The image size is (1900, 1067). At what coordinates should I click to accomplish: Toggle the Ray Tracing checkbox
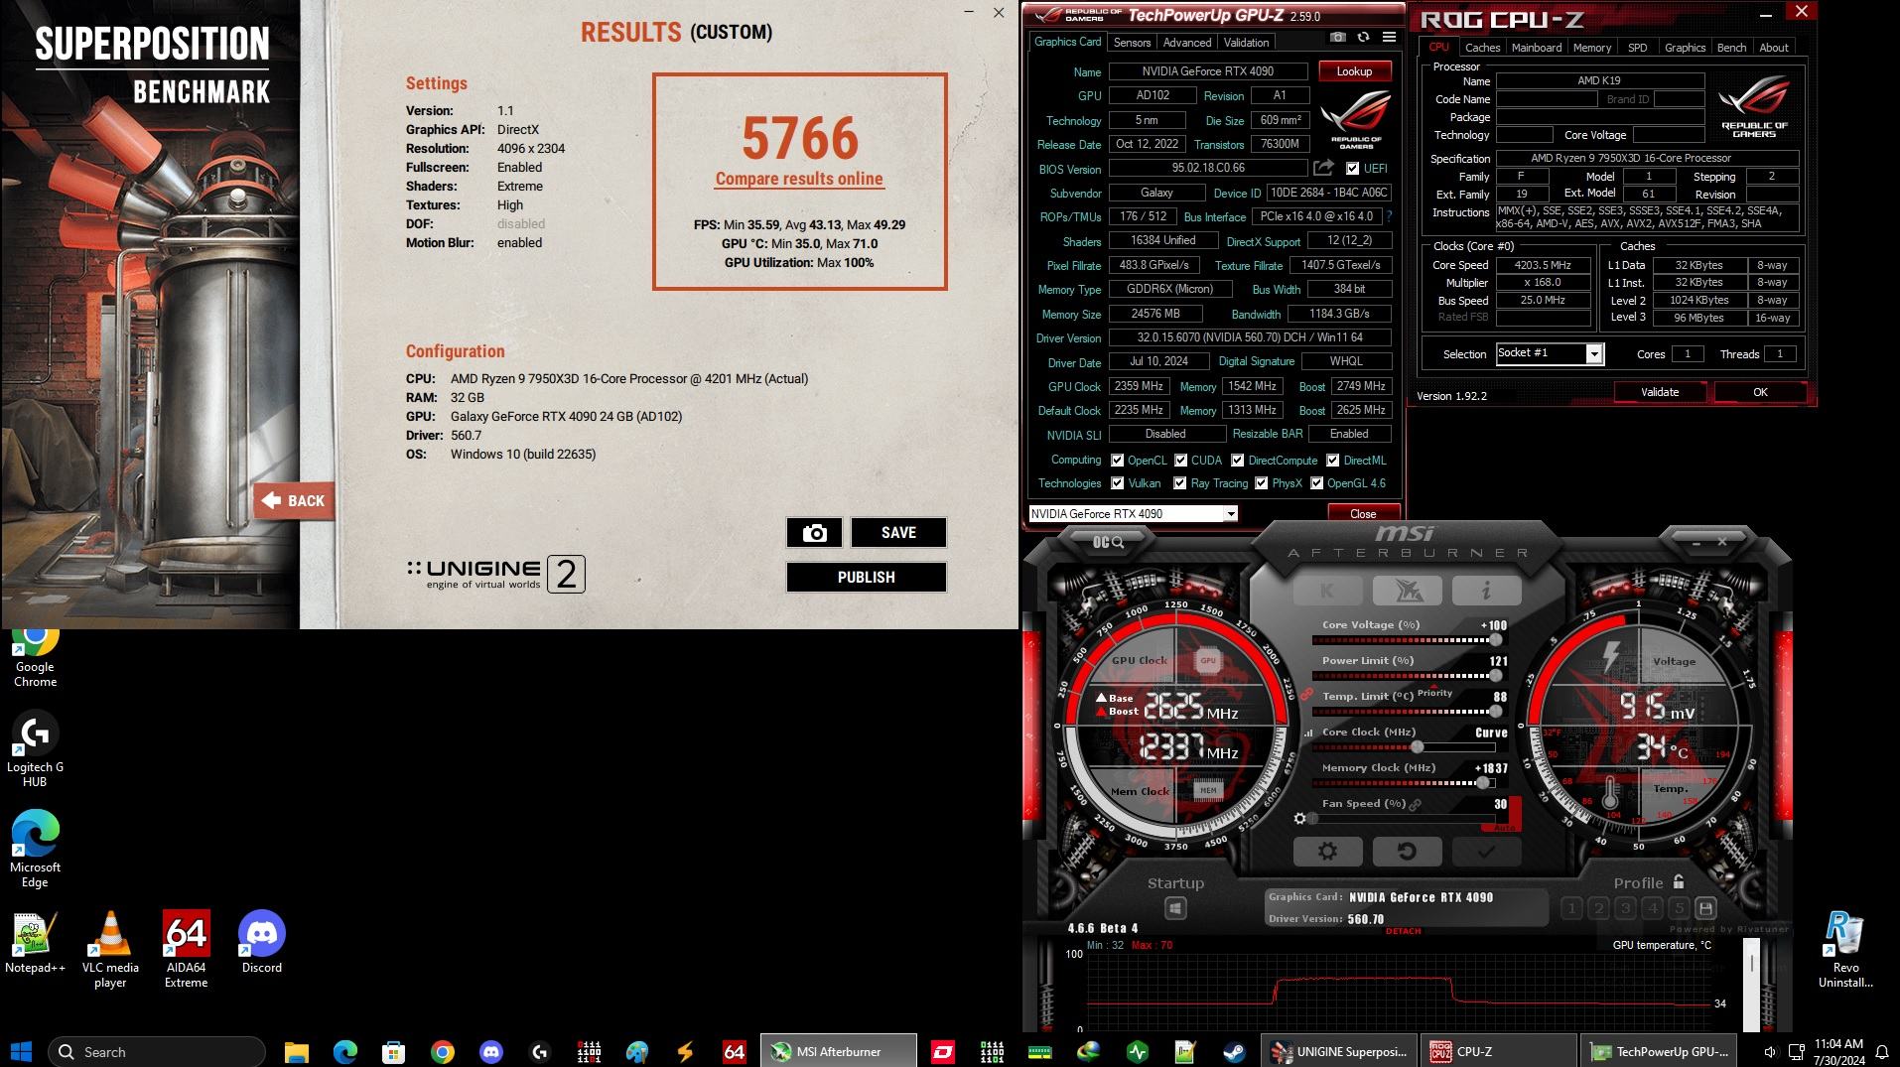point(1180,483)
